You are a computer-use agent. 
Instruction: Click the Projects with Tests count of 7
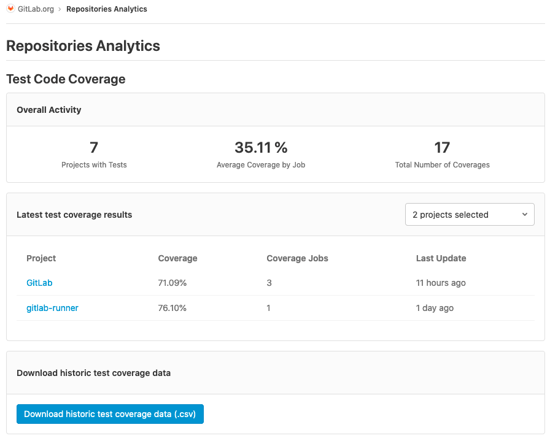pyautogui.click(x=94, y=148)
